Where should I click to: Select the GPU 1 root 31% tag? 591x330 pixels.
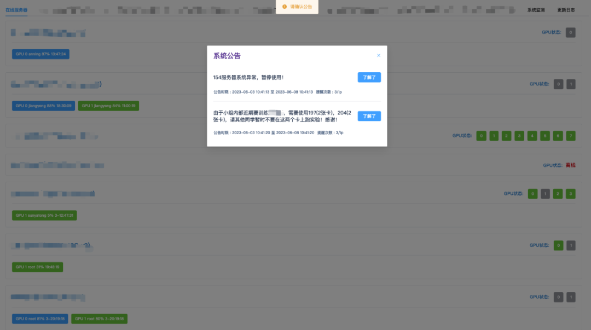pos(37,267)
